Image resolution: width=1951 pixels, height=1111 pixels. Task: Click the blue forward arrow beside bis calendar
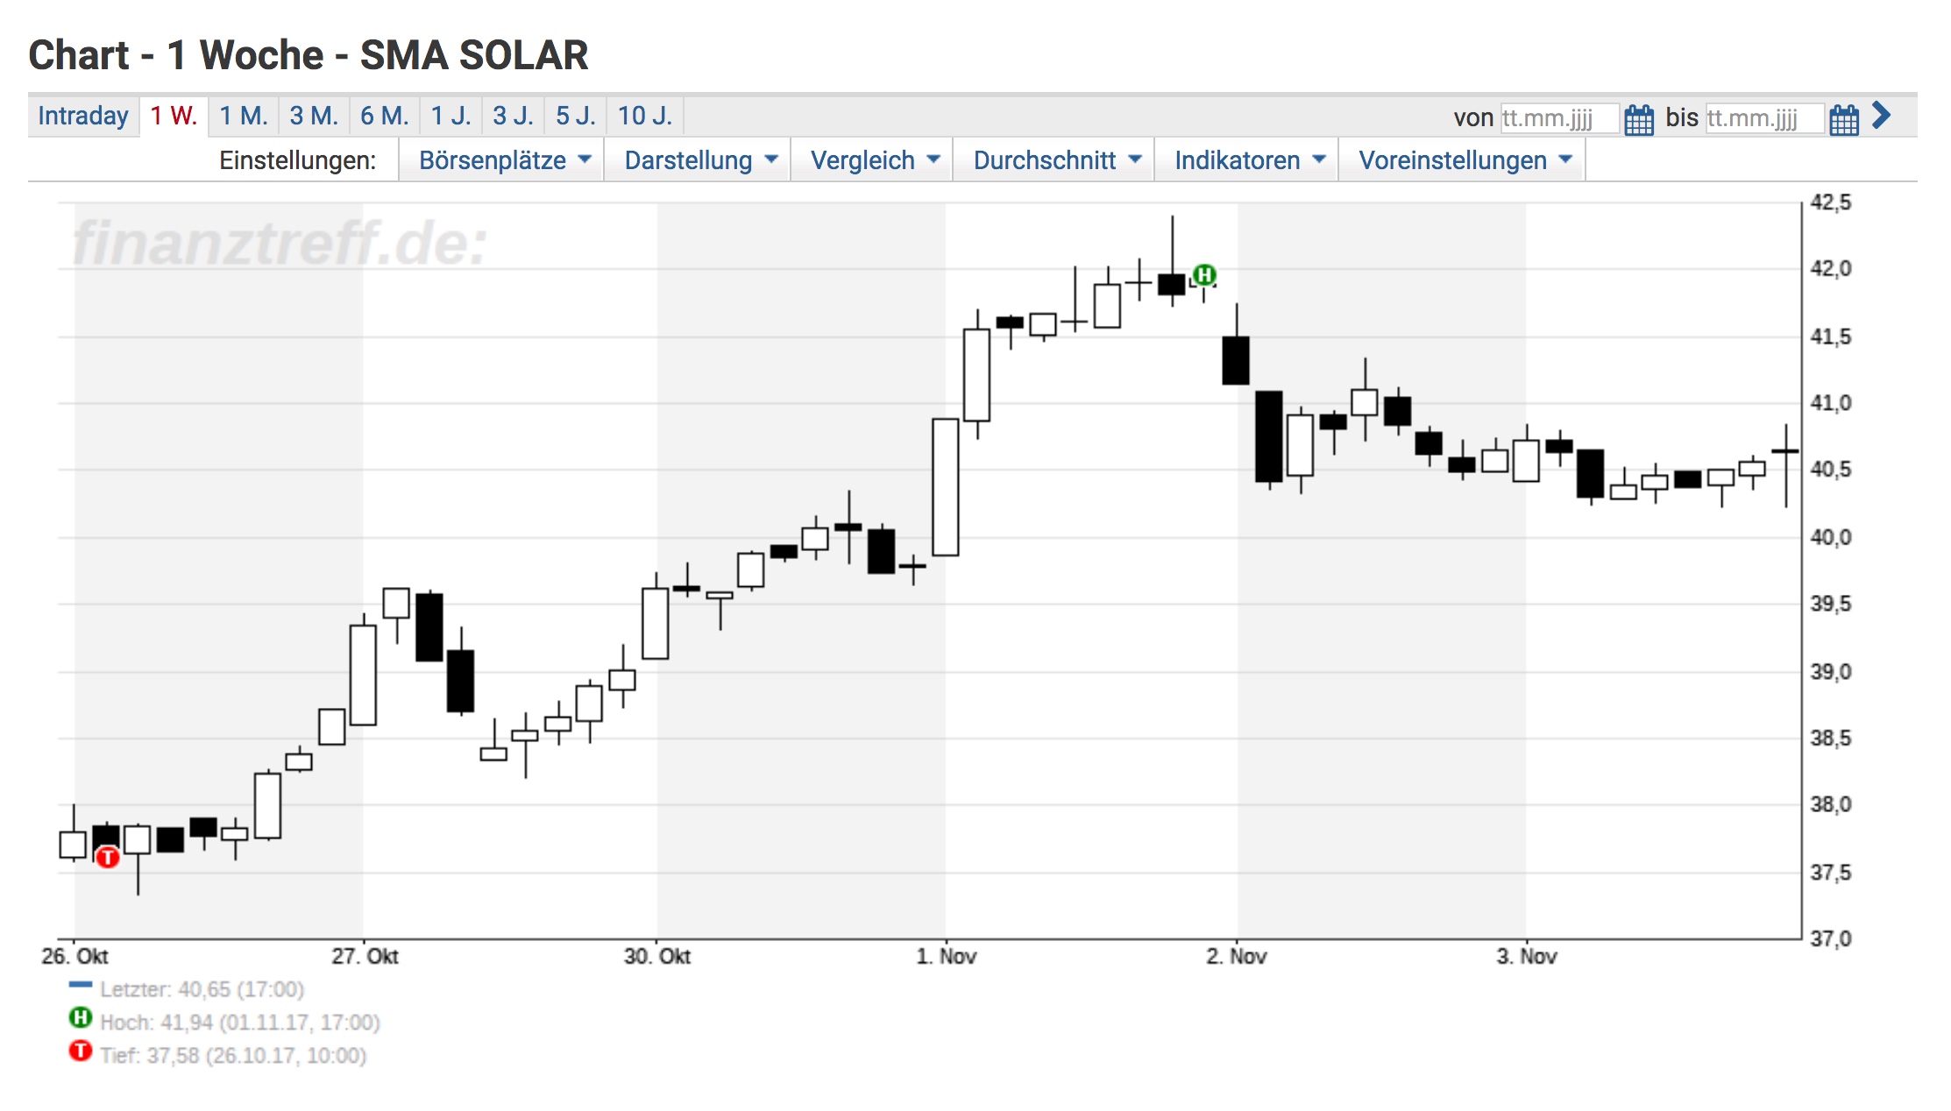(1880, 116)
